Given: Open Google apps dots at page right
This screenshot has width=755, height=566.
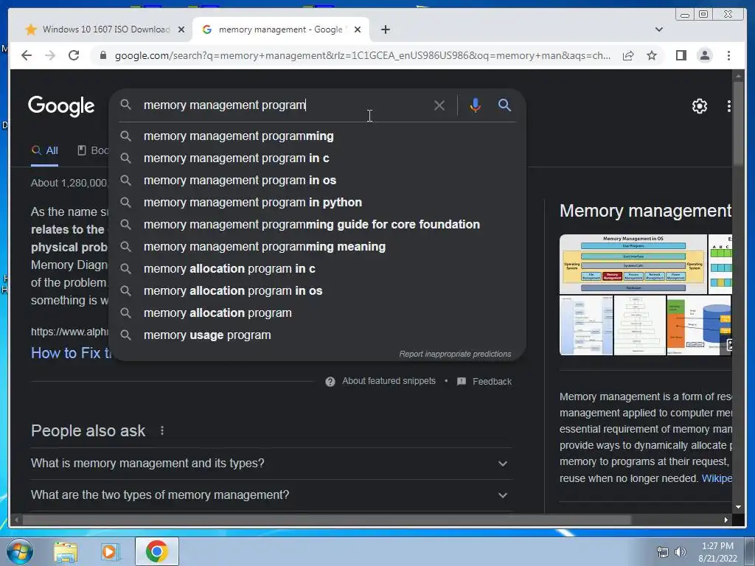Looking at the screenshot, I should 728,106.
